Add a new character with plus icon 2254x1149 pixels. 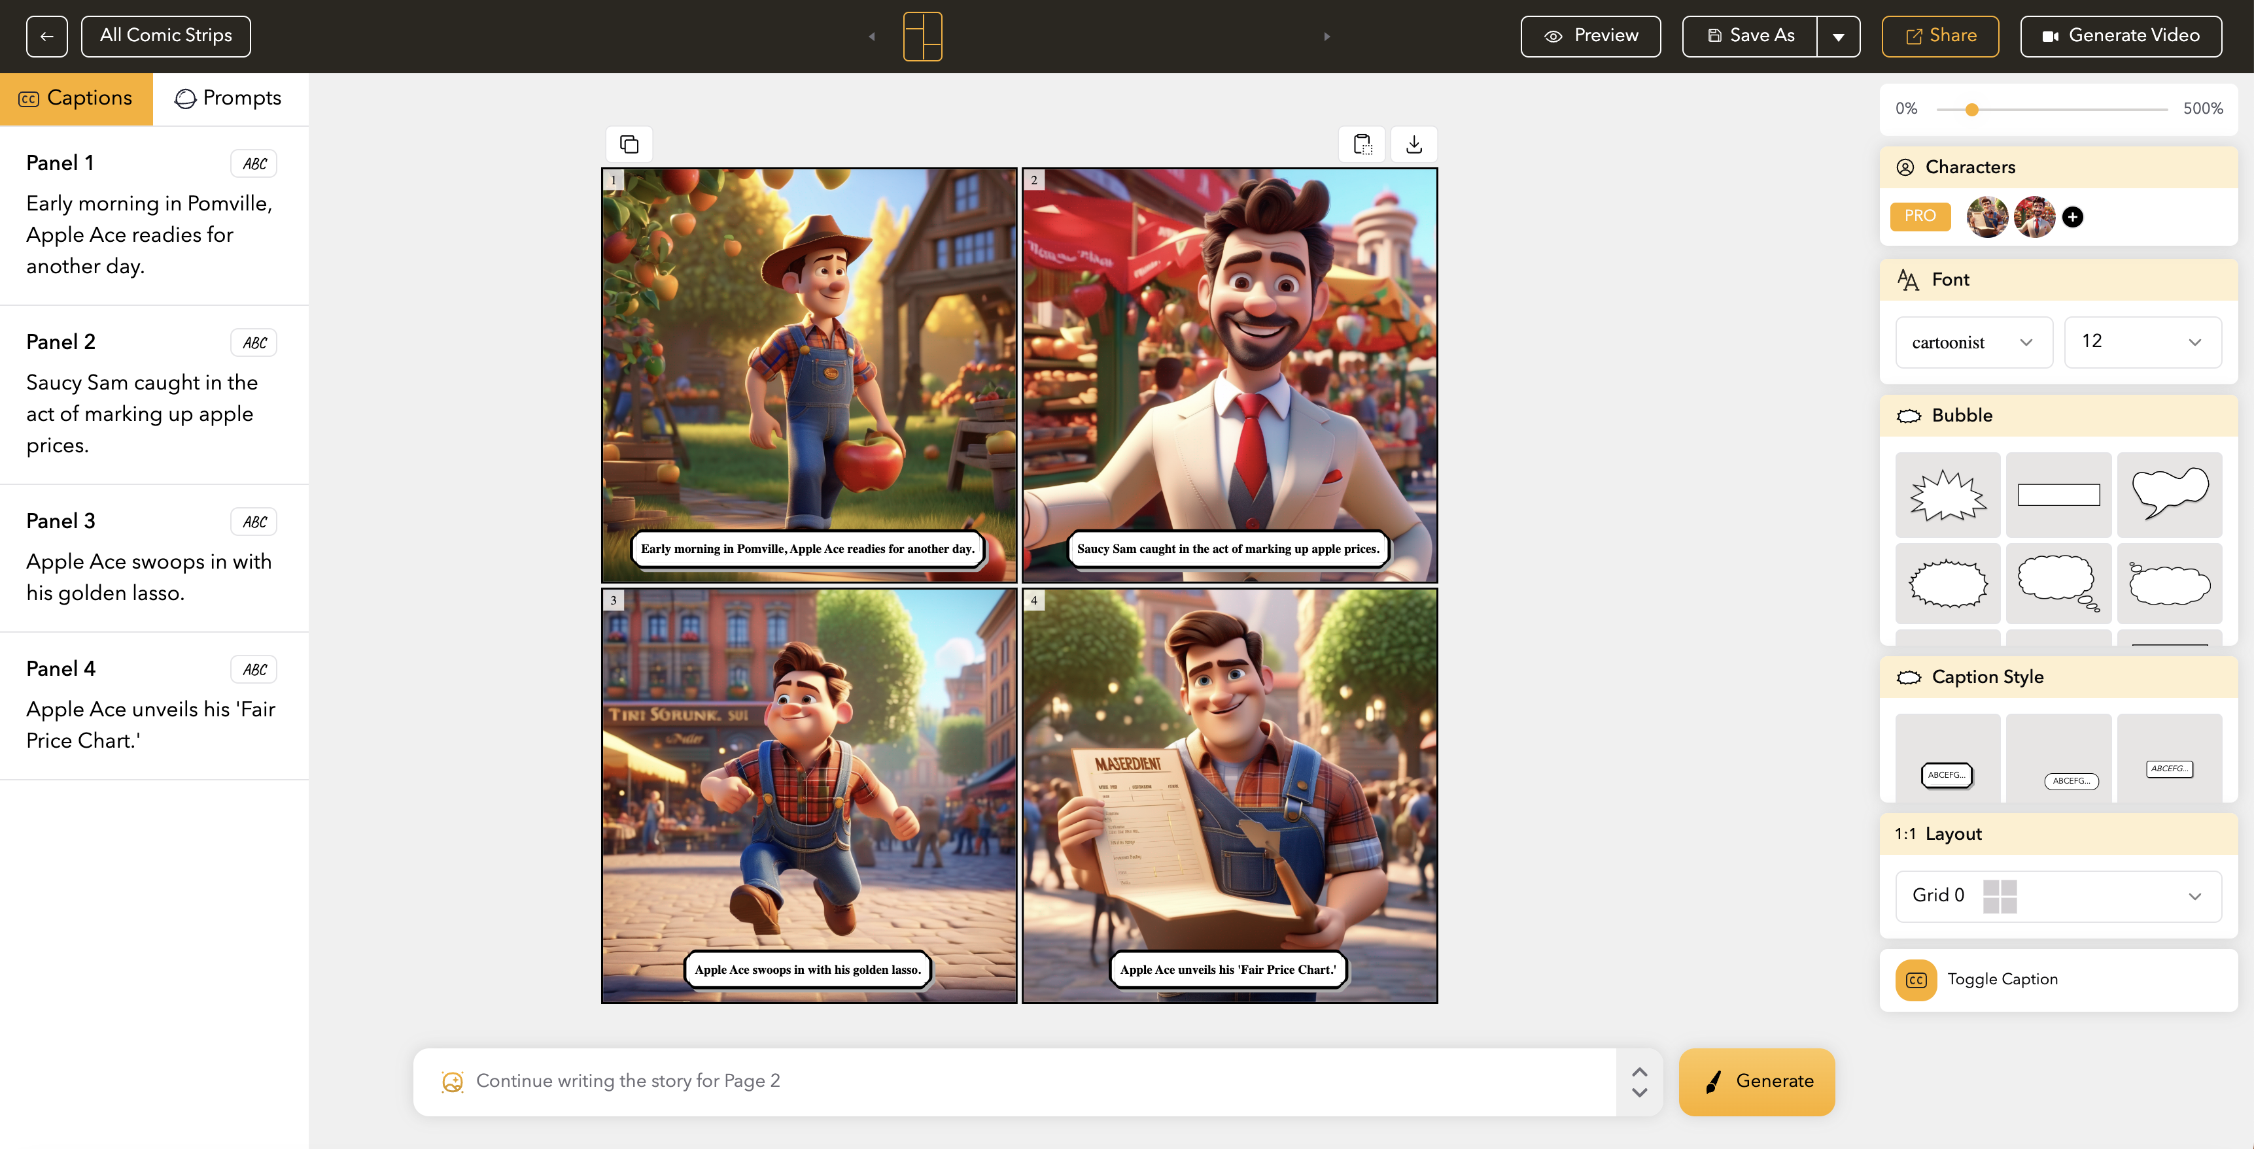[x=2072, y=217]
